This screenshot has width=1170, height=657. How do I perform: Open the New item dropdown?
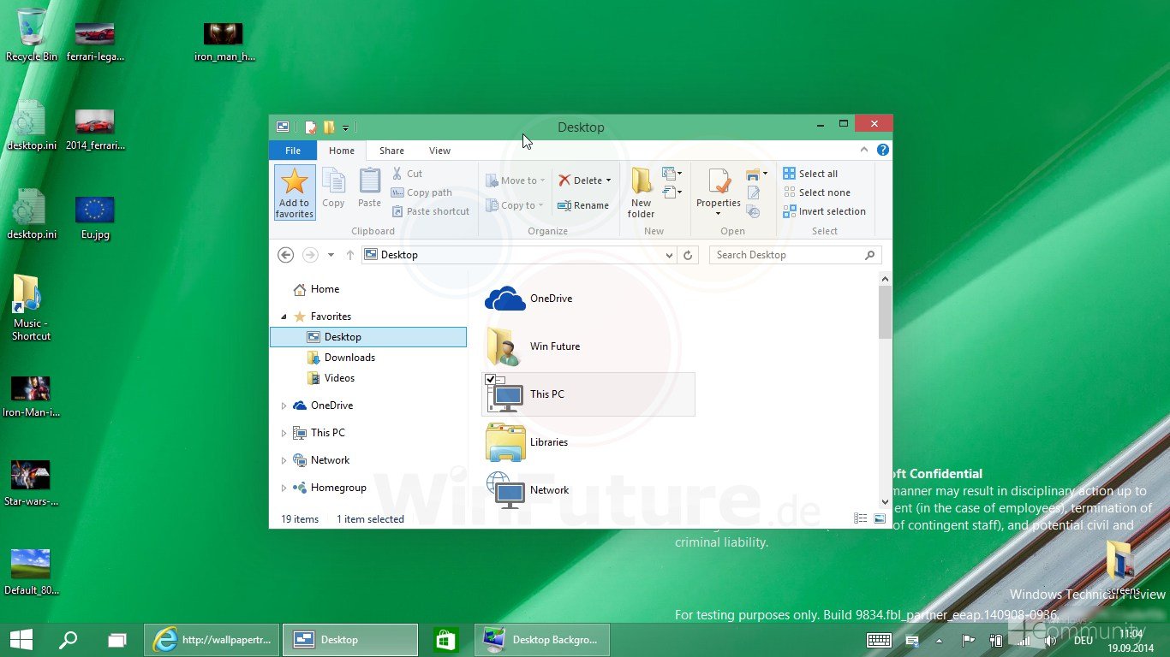(672, 174)
